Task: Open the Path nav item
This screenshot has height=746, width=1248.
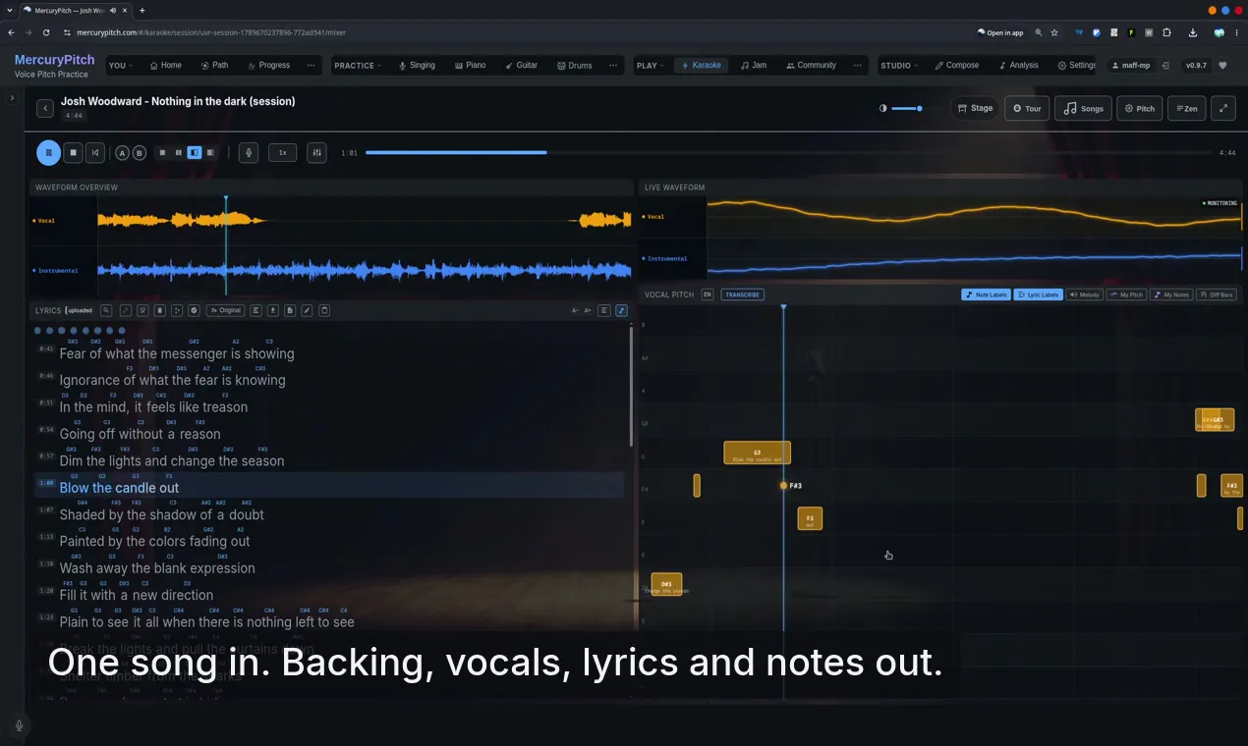Action: [214, 66]
